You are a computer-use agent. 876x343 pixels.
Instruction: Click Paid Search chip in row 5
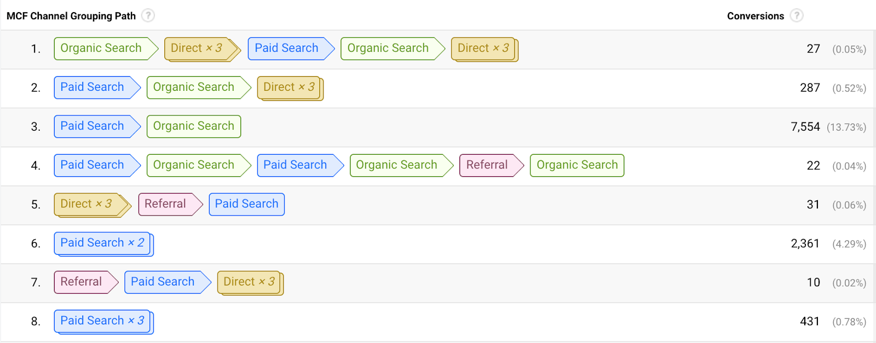[246, 204]
